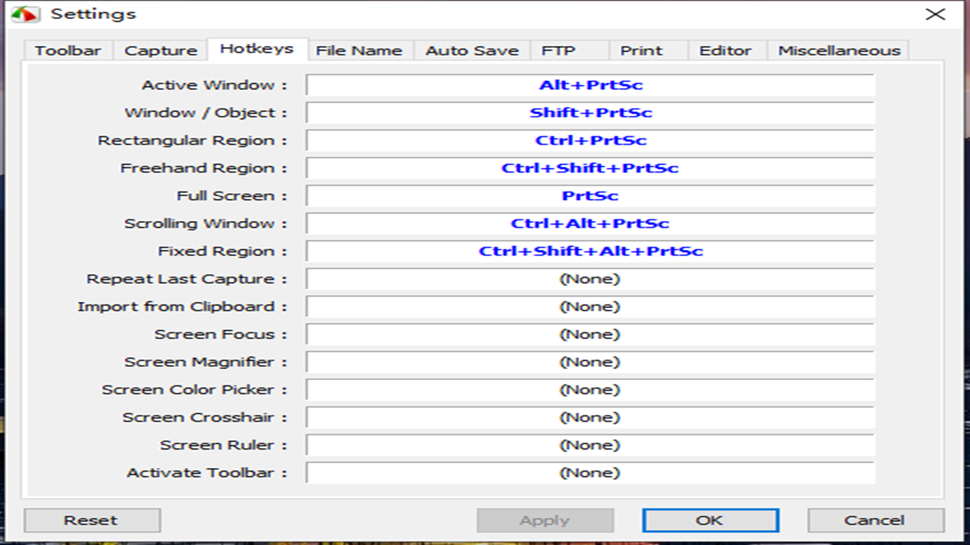The width and height of the screenshot is (970, 545).
Task: Open the Capture tab
Action: [x=161, y=51]
